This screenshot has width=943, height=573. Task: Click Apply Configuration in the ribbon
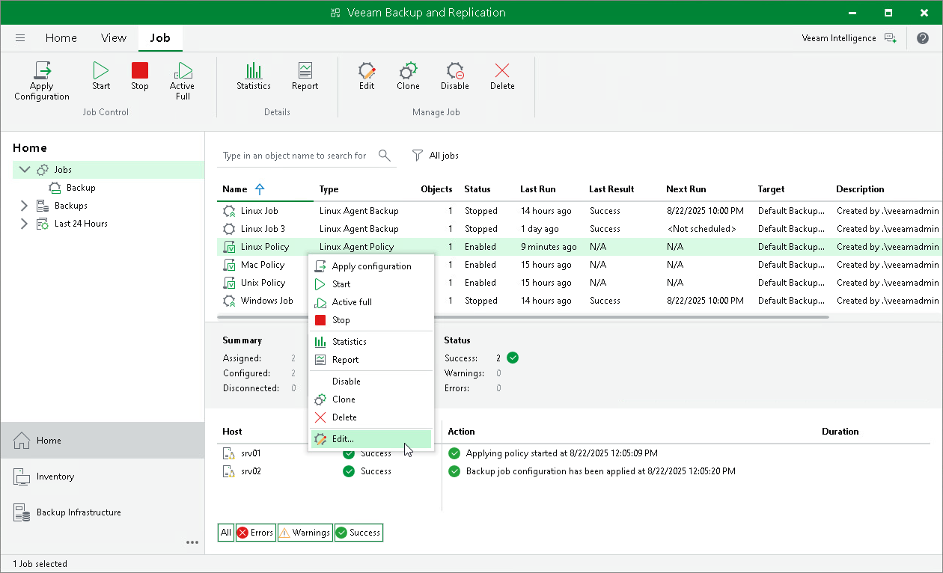42,81
